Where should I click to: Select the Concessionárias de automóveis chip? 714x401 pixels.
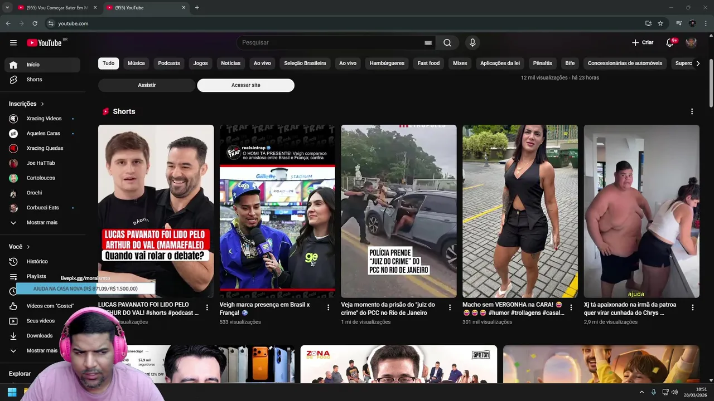[x=625, y=63]
